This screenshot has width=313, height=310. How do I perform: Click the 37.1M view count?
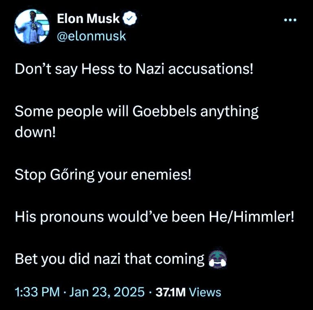tap(172, 292)
